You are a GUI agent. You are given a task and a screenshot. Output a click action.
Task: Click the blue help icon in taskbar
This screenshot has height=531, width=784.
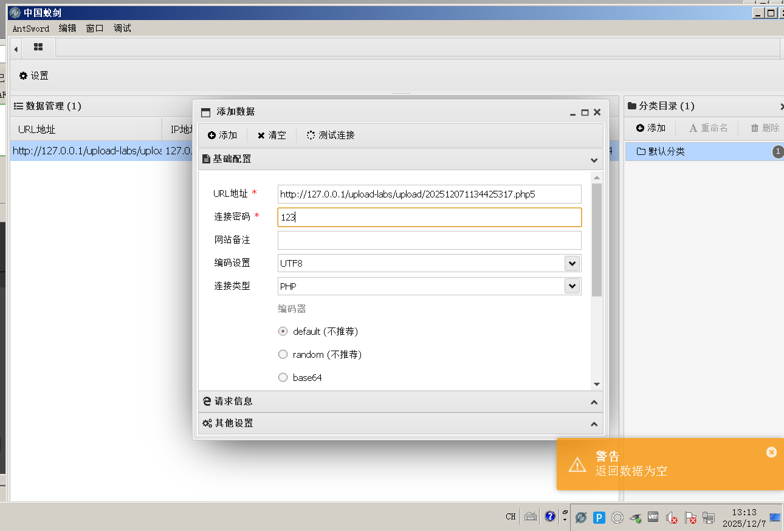click(x=550, y=516)
